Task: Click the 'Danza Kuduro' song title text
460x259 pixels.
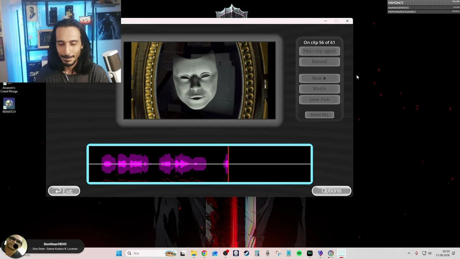Action: tap(55, 249)
